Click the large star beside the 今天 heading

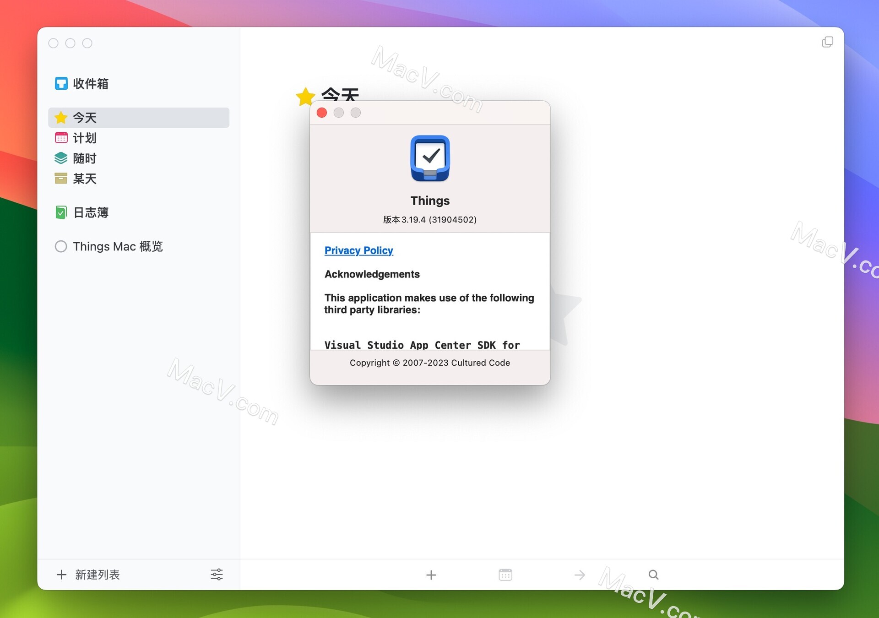(x=305, y=96)
